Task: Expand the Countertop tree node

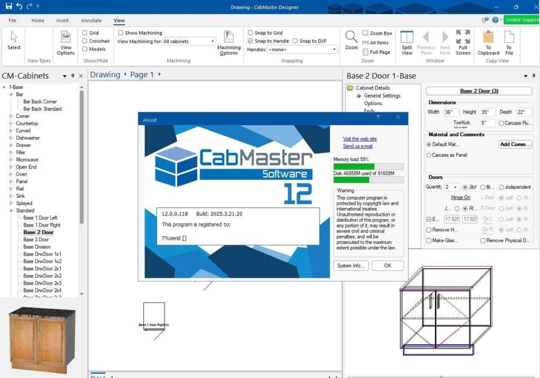Action: 11,124
